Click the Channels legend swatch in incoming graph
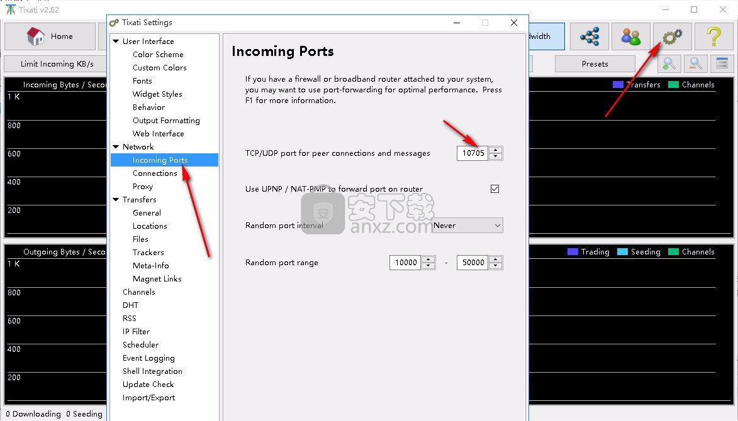This screenshot has width=738, height=421. 674,85
